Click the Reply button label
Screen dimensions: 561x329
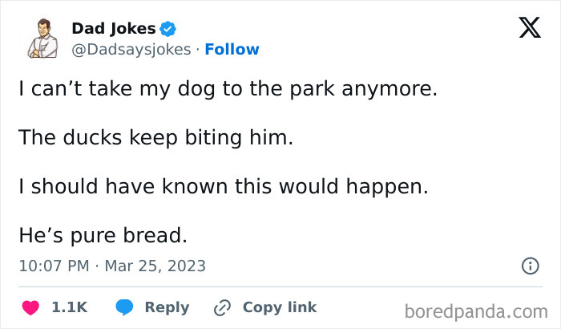[x=167, y=307]
